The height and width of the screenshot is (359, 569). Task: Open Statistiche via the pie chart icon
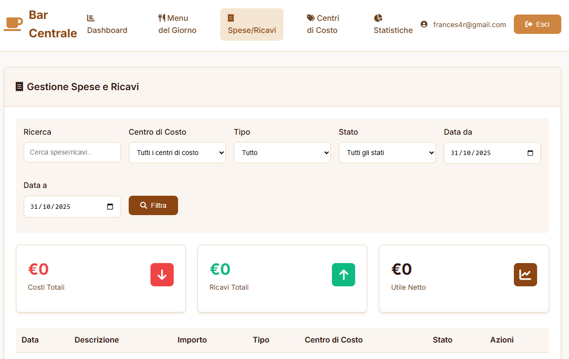[378, 18]
